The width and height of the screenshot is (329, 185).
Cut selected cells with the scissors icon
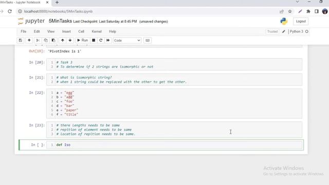(38, 40)
